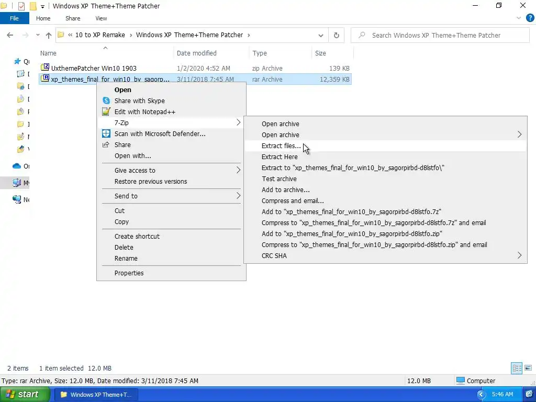The image size is (536, 402).
Task: Choose Test archive option
Action: click(x=385, y=178)
